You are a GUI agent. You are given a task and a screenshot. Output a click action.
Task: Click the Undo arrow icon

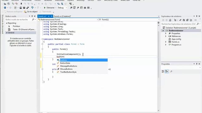tap(32, 8)
